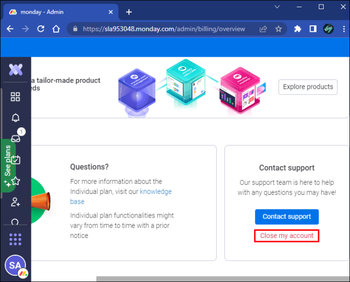Open the tab search chevron

click(277, 7)
